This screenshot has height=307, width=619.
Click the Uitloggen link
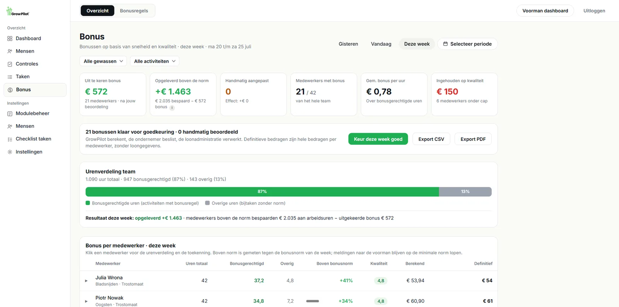tap(594, 11)
